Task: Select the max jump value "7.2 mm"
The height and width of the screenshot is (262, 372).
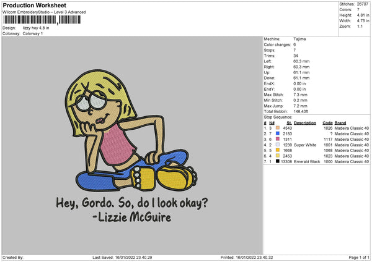Action: pos(300,106)
